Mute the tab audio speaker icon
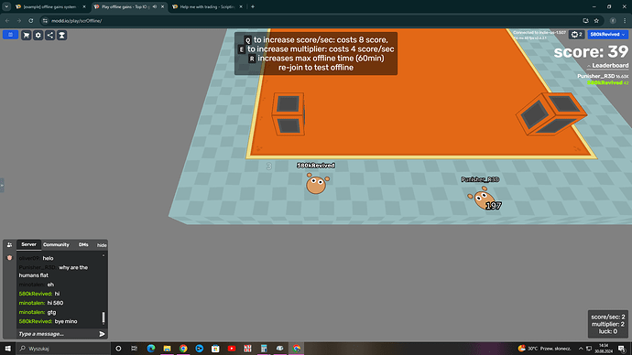 click(155, 6)
